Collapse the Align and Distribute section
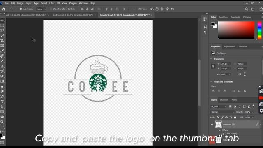263x148 pixels. coord(211,82)
